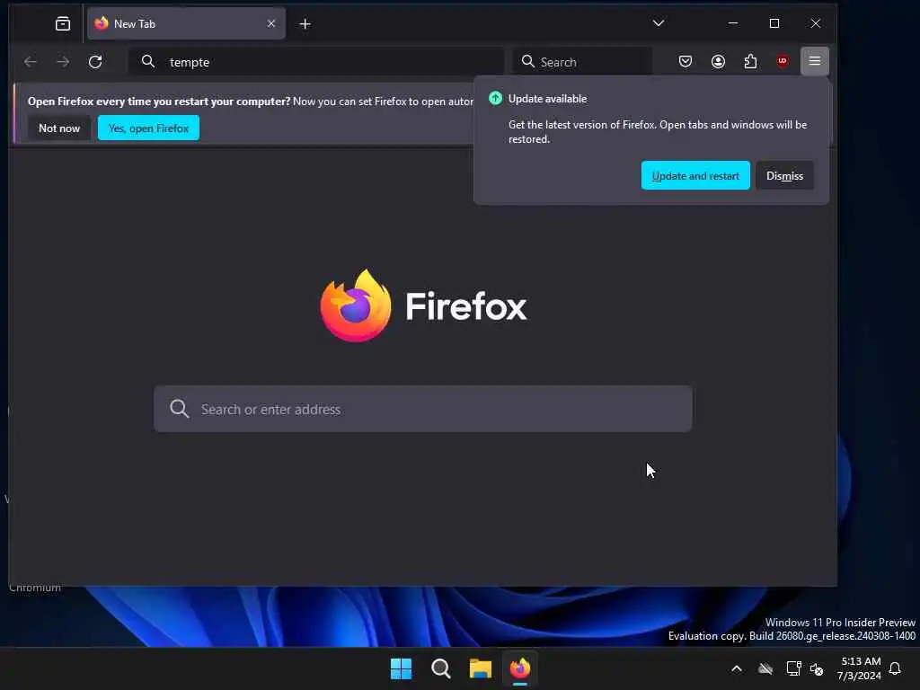Open the uBlock Origin extension icon
This screenshot has width=920, height=690.
click(x=783, y=61)
